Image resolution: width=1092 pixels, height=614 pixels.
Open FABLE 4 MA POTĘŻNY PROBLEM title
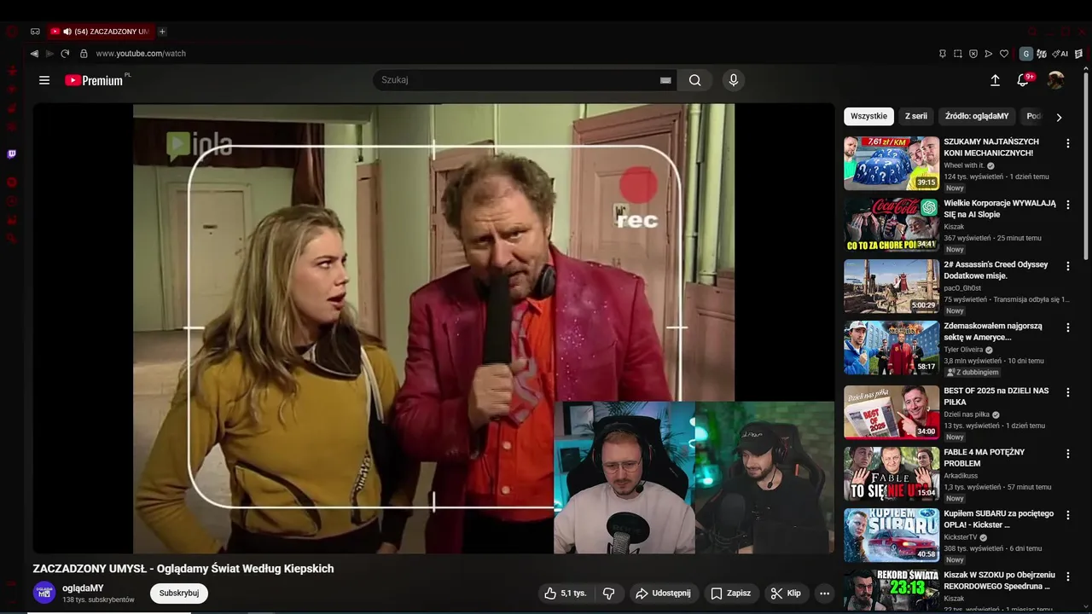point(984,457)
